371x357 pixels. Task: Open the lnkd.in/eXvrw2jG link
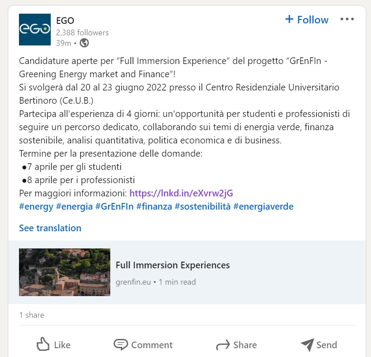point(181,193)
